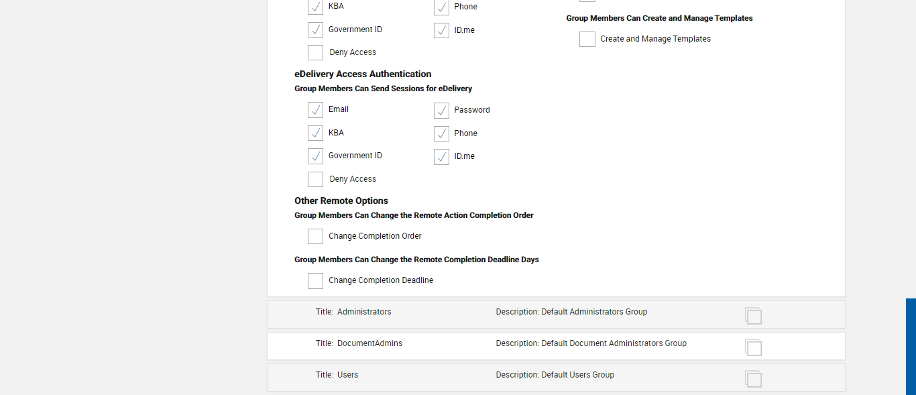Enable Create and Manage Templates checkbox
Image resolution: width=916 pixels, height=395 pixels.
pos(587,40)
